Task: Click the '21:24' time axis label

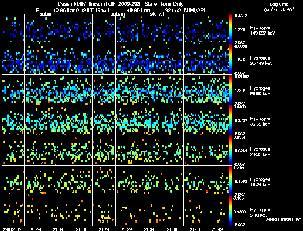Action: tap(104, 229)
